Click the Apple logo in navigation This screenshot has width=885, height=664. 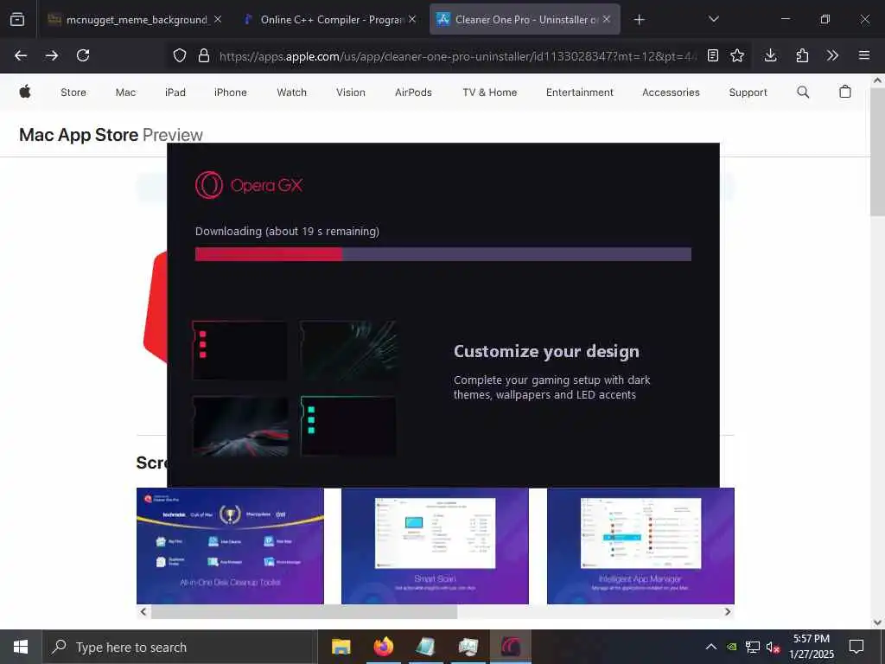[25, 92]
